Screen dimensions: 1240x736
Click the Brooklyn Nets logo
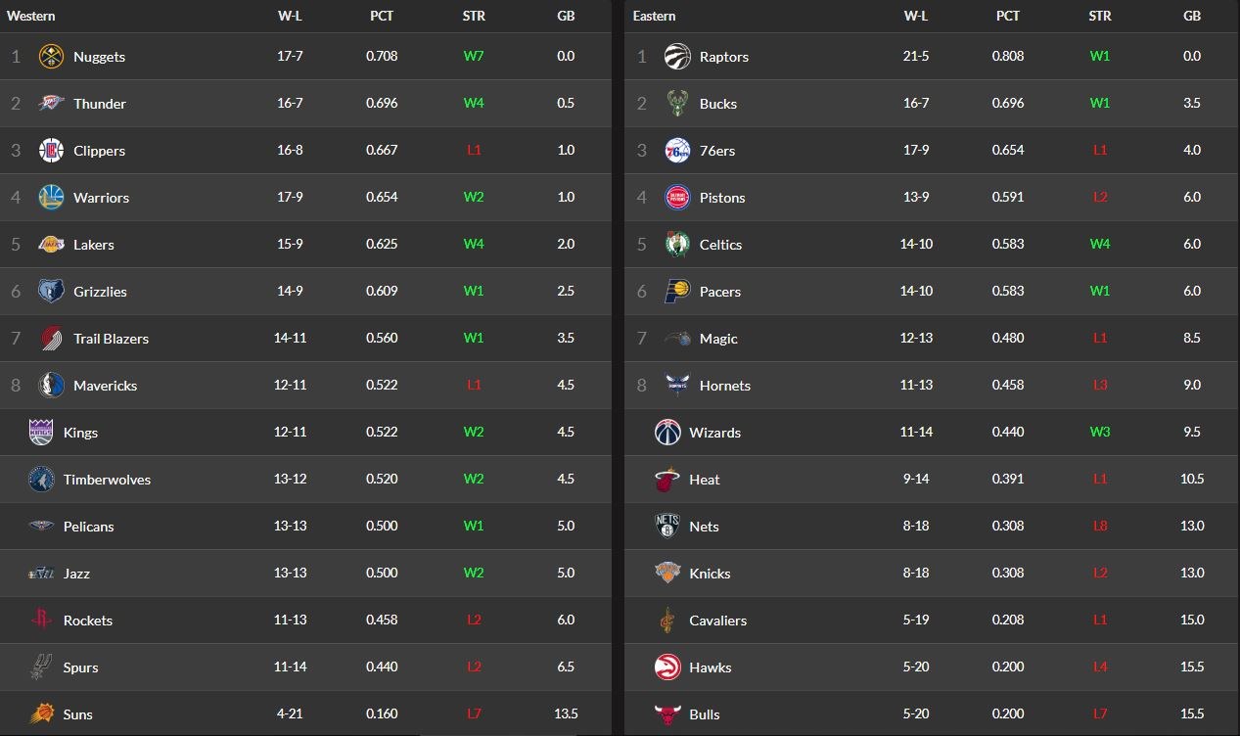pos(666,527)
